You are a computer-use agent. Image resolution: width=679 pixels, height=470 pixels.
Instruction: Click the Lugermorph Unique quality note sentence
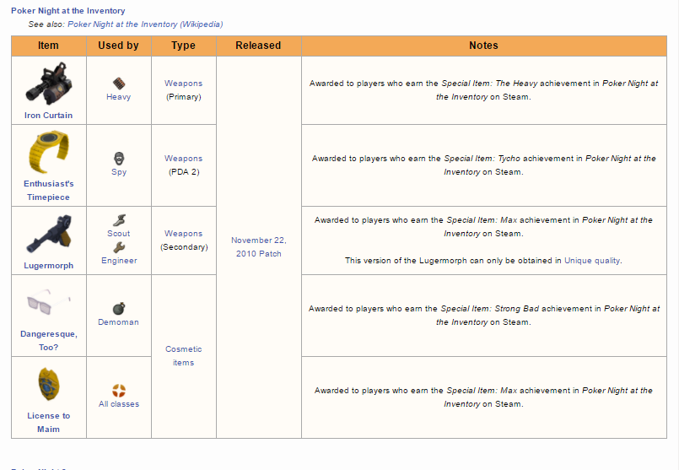click(483, 261)
